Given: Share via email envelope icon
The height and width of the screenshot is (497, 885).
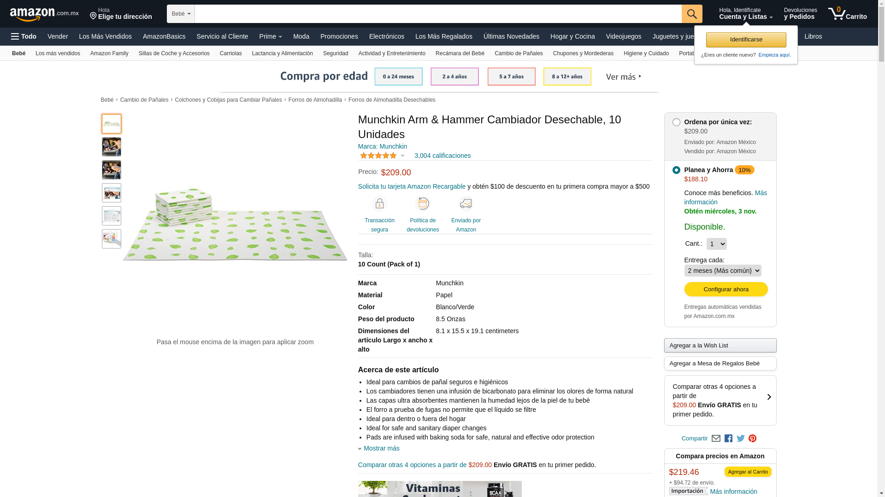Looking at the screenshot, I should tap(716, 439).
